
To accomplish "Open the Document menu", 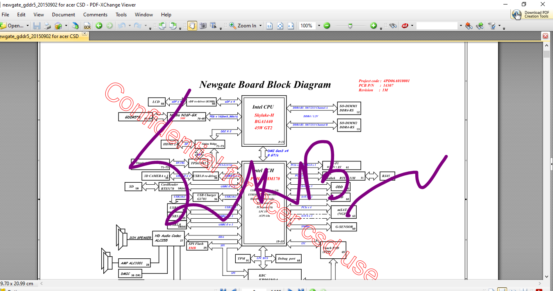I will tap(64, 15).
